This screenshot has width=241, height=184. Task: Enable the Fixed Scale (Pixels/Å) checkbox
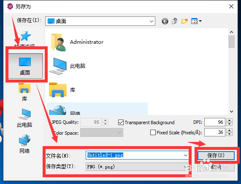click(153, 132)
